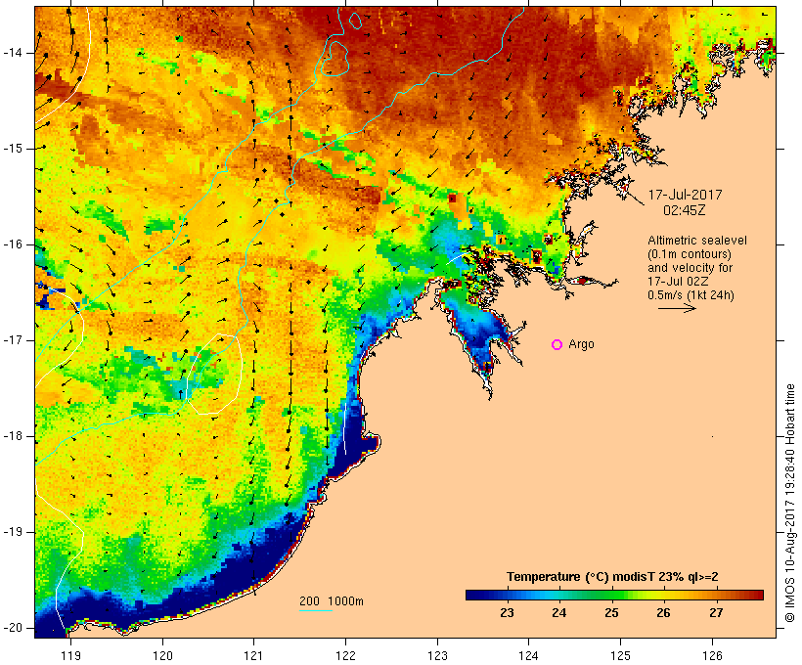The height and width of the screenshot is (665, 802).
Task: Click the 0.5m/s (1kt 24h) caption
Action: 691,295
